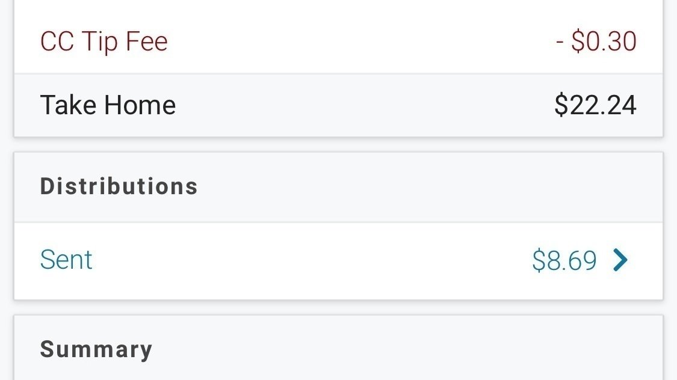
Task: Click empty space in the Sent row
Action: click(301, 260)
